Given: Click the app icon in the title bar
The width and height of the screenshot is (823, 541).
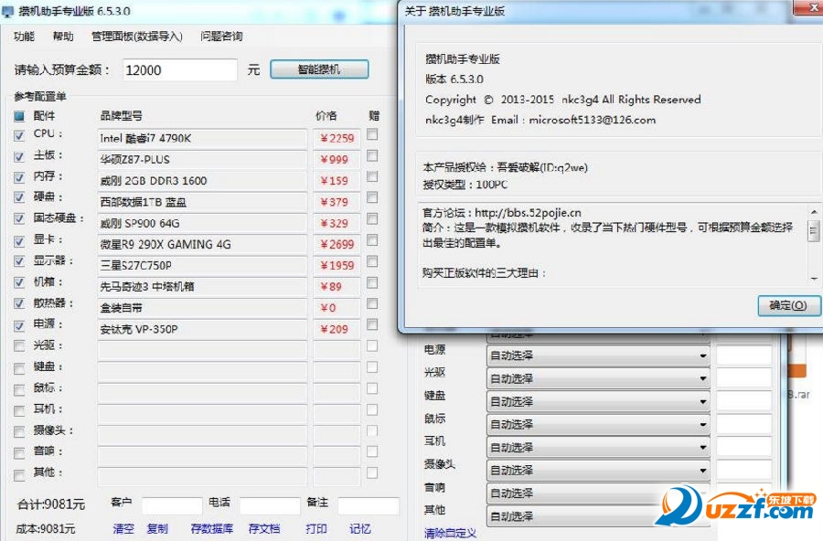Looking at the screenshot, I should coord(8,12).
